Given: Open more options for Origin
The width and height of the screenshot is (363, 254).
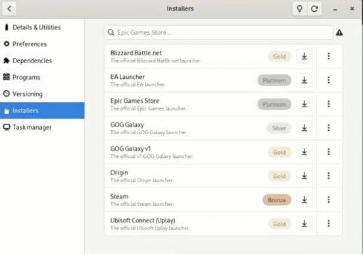Looking at the screenshot, I should [x=329, y=176].
